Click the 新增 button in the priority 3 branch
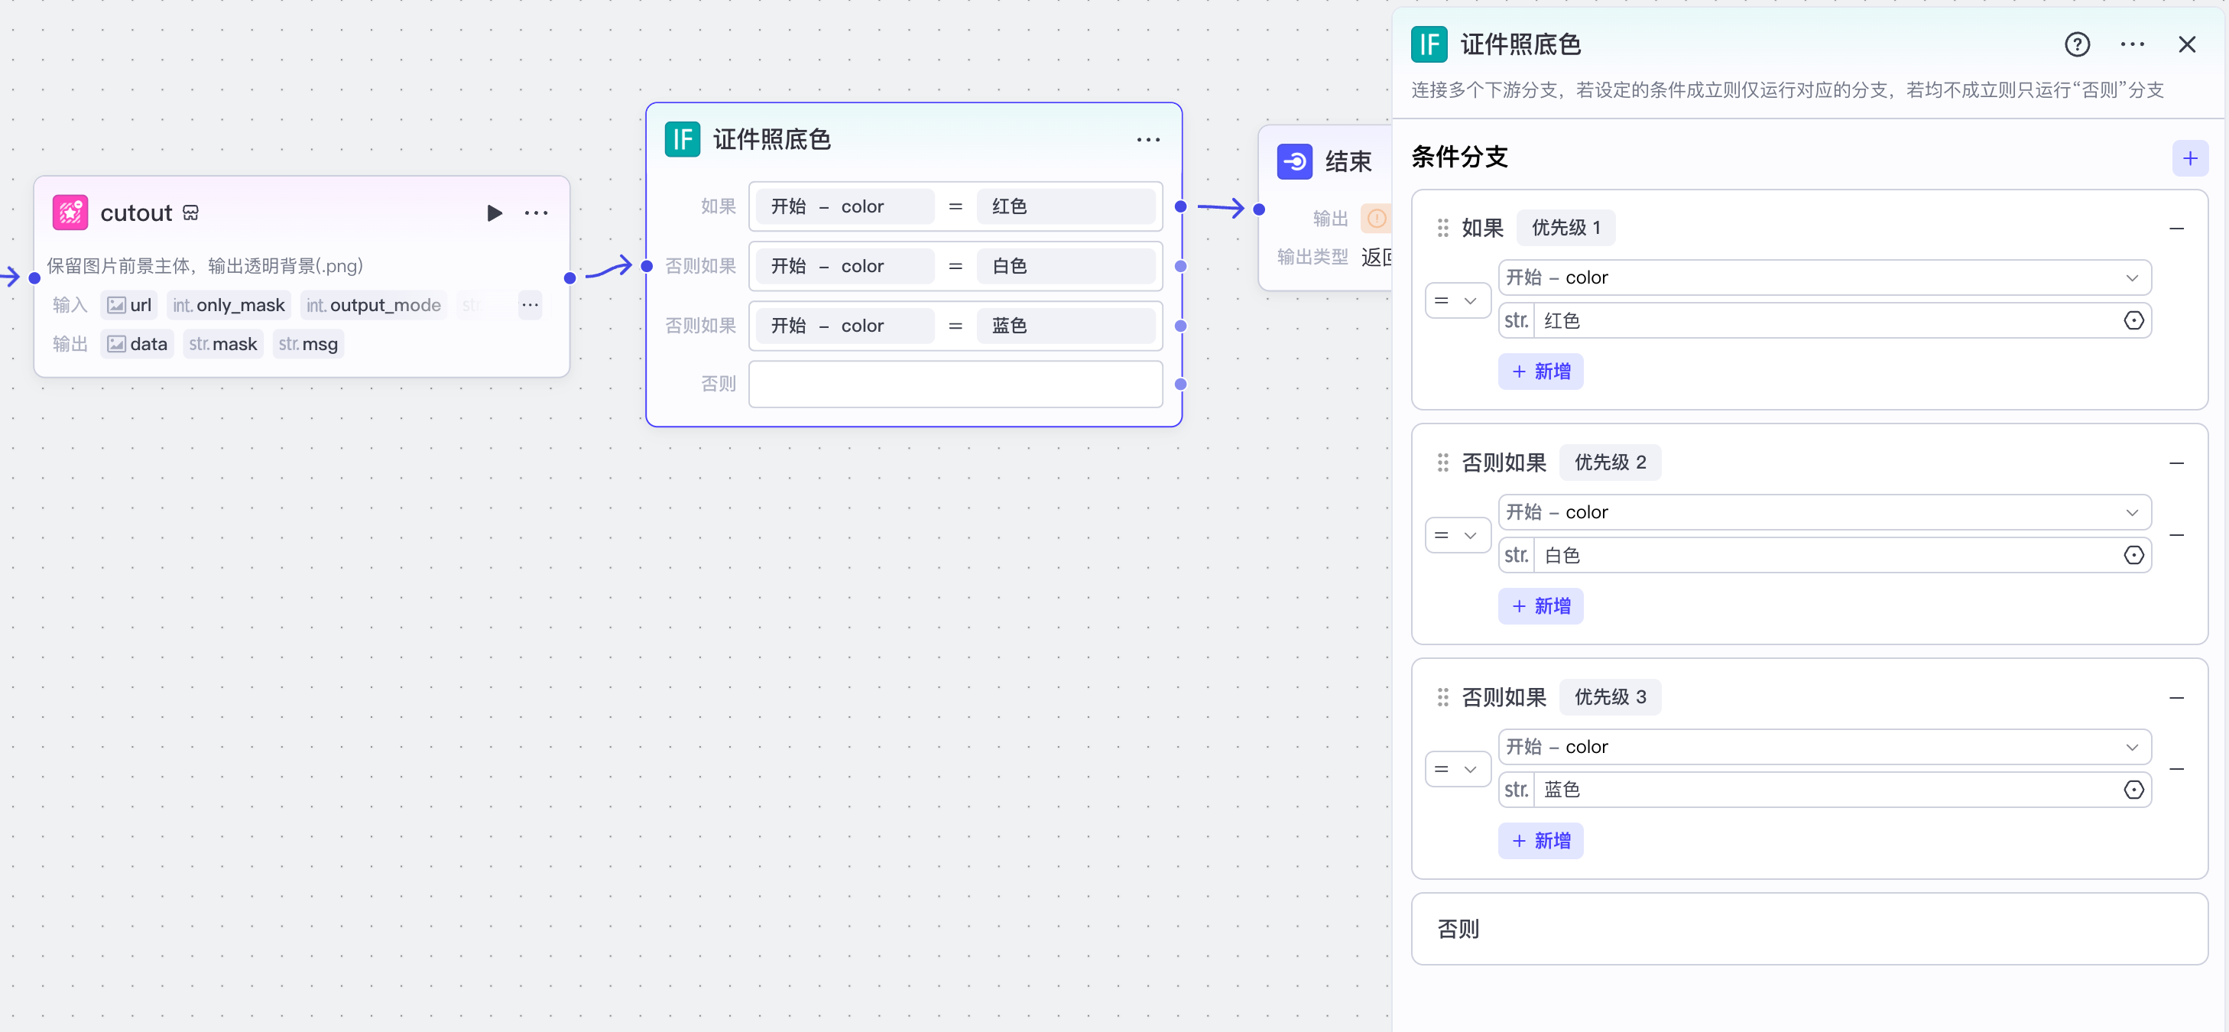Screen dimensions: 2229x1032 tap(1540, 840)
